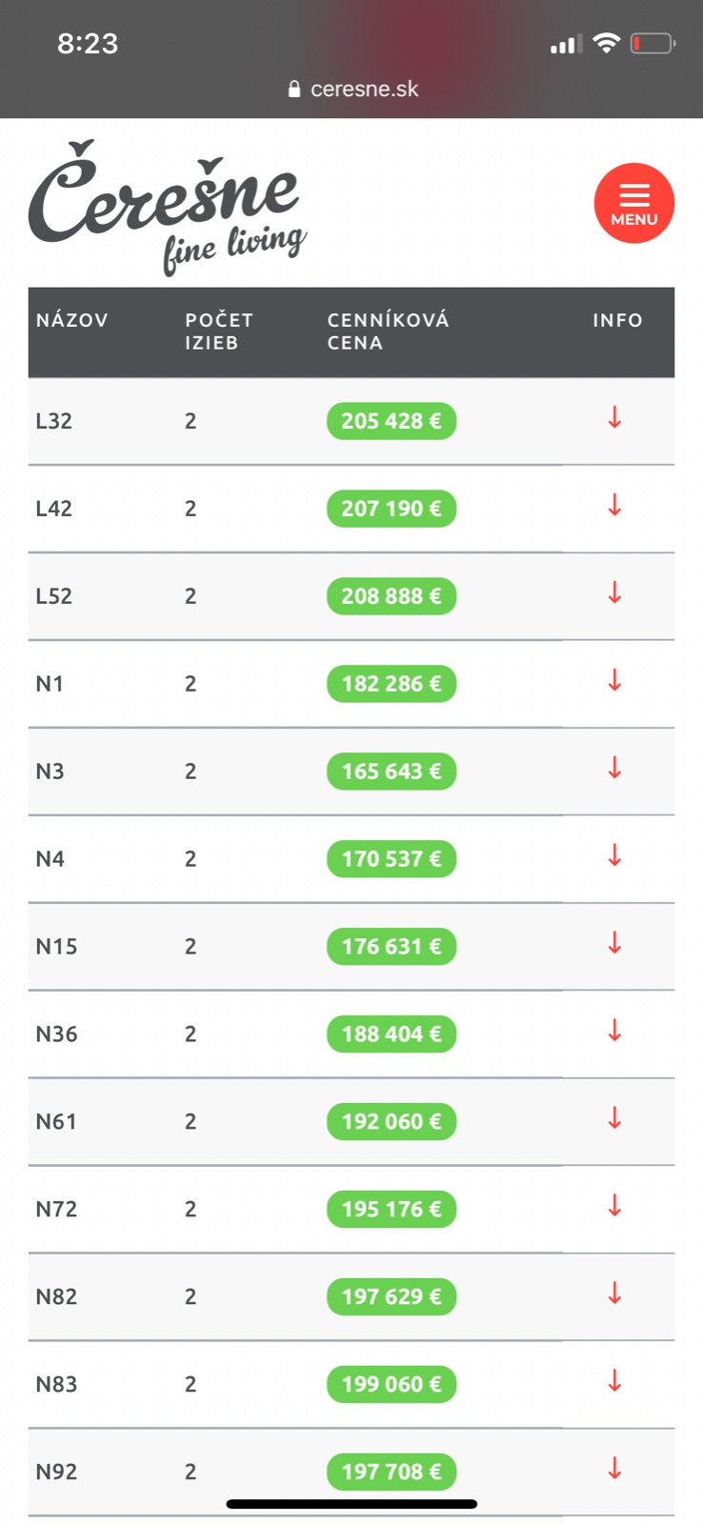Tap the green 170 537 € price badge

[x=392, y=859]
